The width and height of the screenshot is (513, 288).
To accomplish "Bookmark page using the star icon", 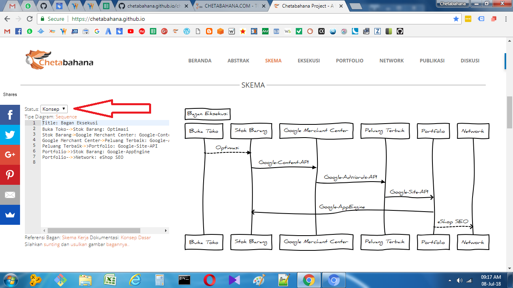I will (x=456, y=19).
